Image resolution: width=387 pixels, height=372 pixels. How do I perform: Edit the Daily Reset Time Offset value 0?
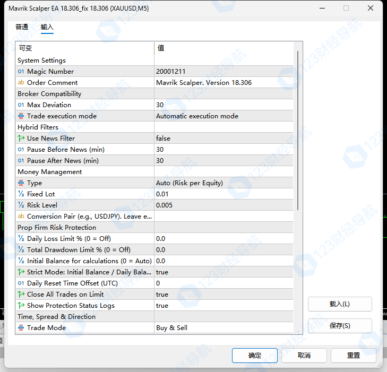tap(223, 283)
